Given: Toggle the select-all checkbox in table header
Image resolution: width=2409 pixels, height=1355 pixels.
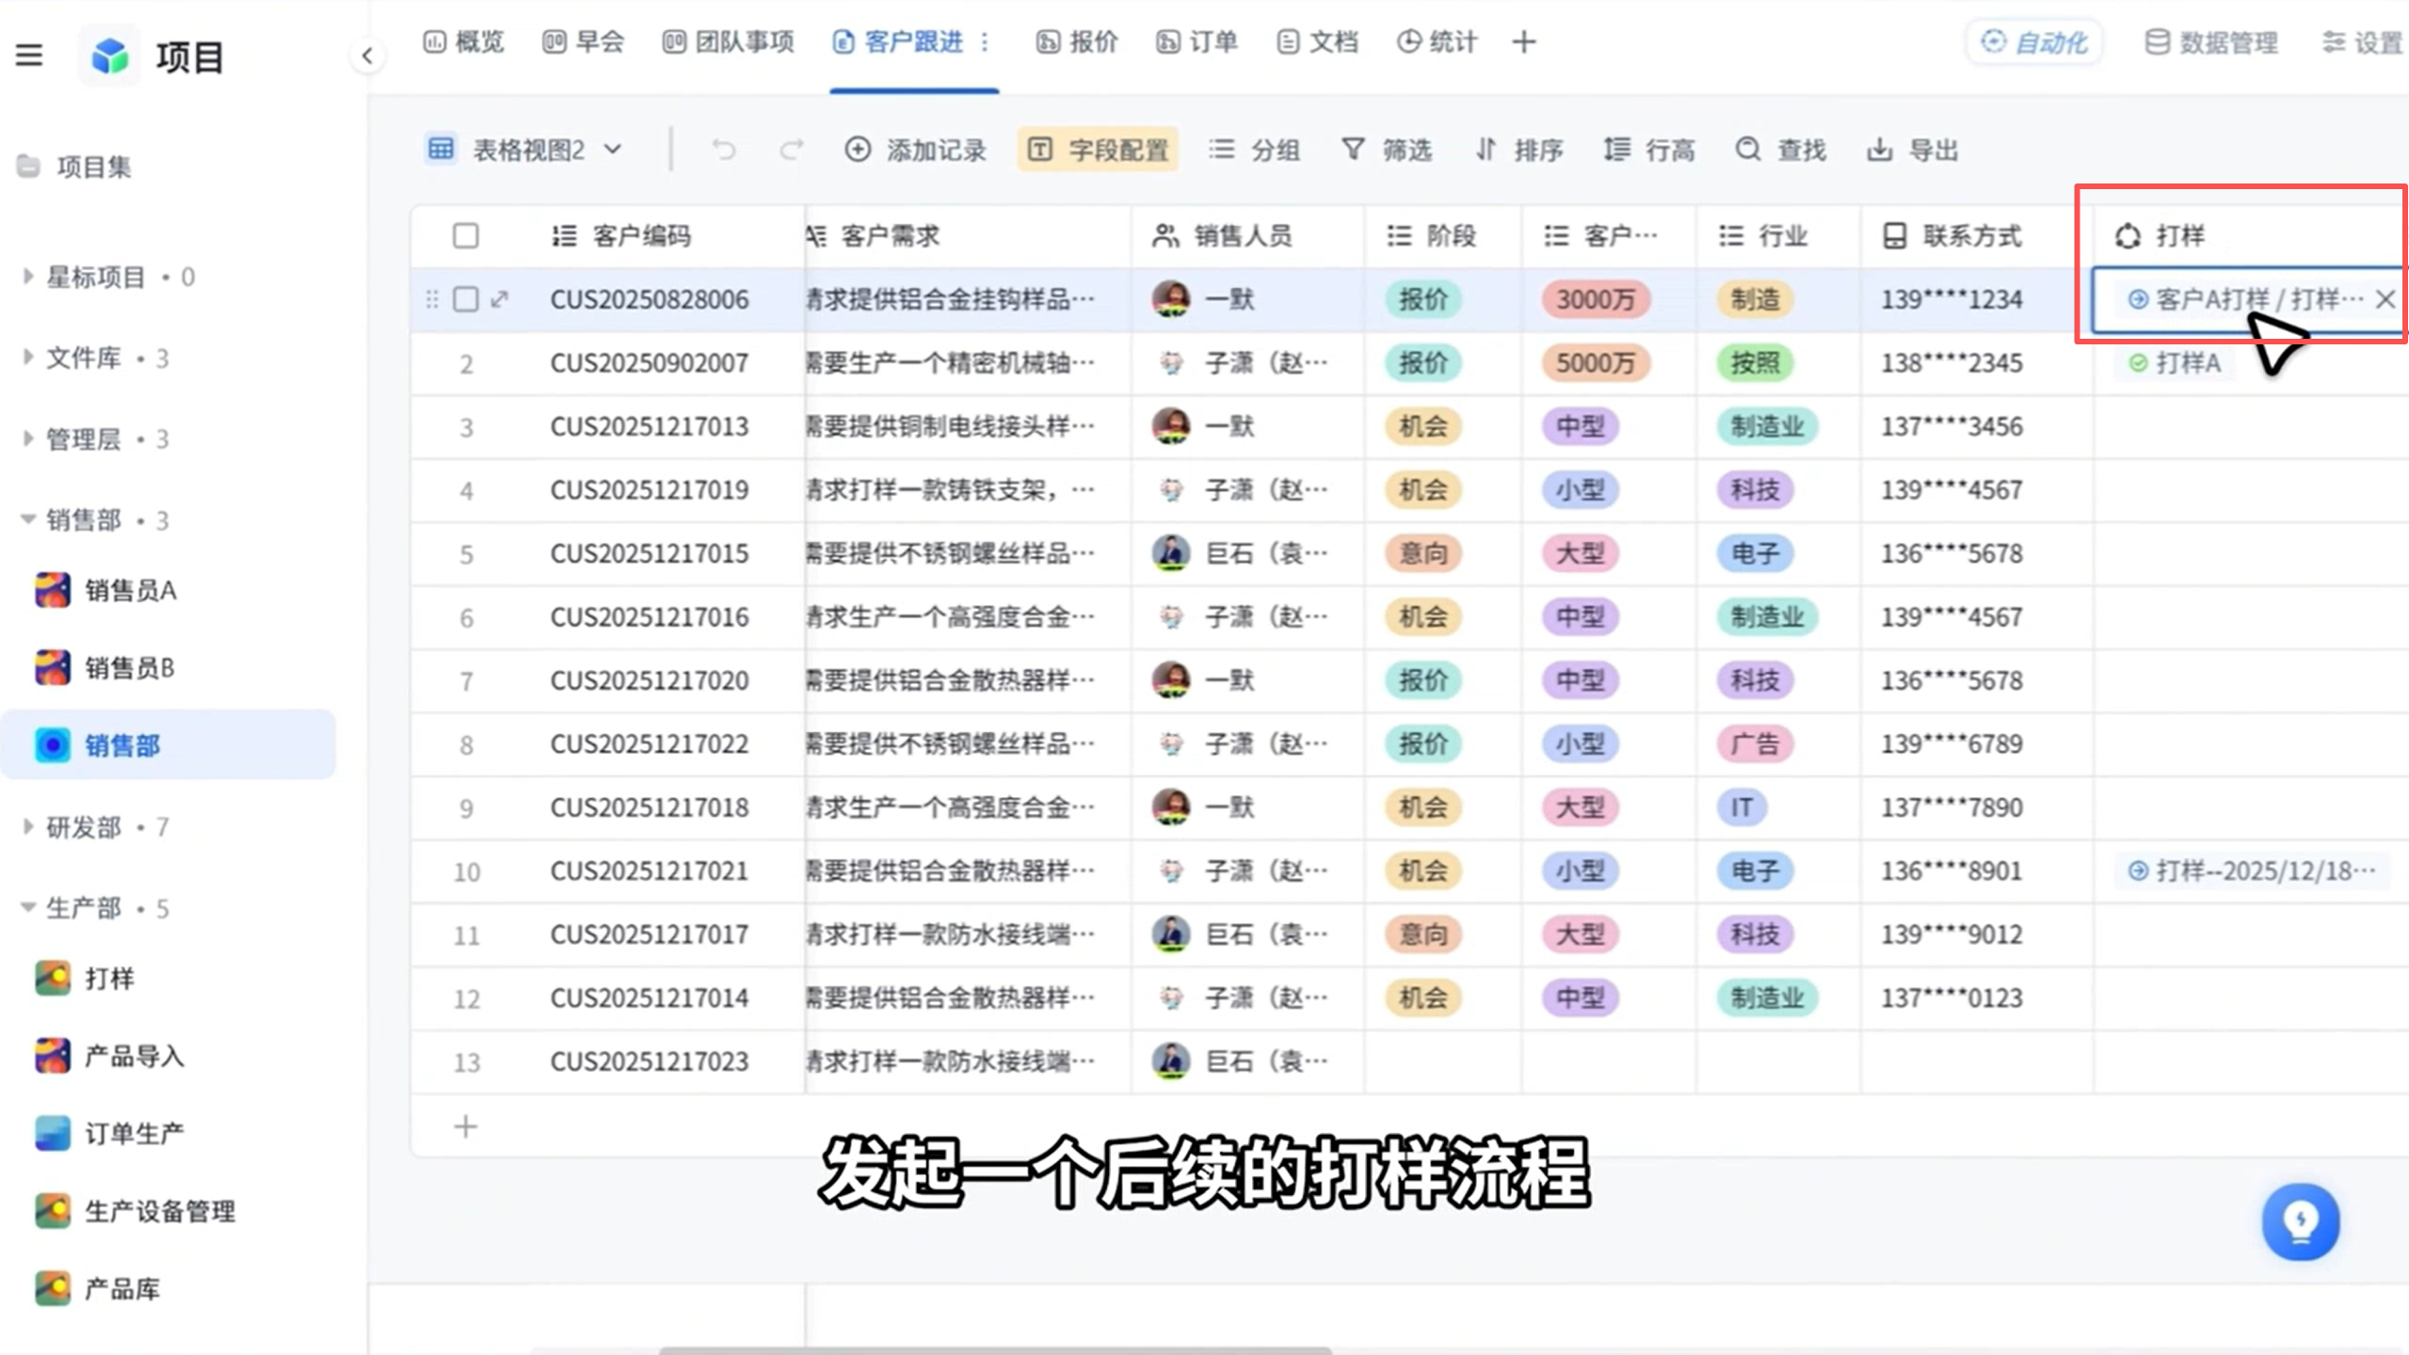Looking at the screenshot, I should 466,235.
